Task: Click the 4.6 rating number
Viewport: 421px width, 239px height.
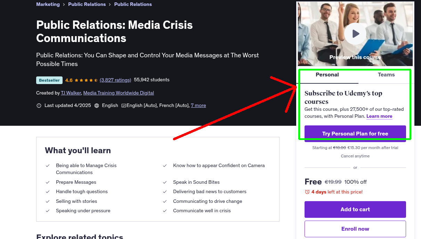Action: coord(69,80)
